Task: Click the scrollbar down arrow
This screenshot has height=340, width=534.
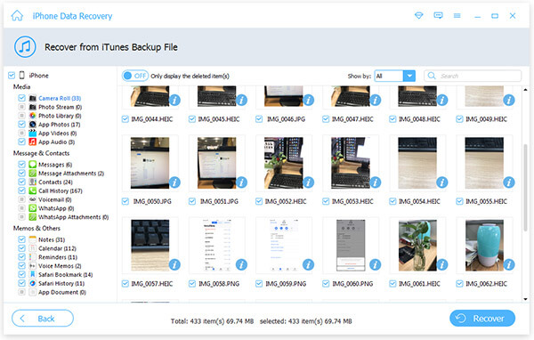Action: tap(525, 299)
